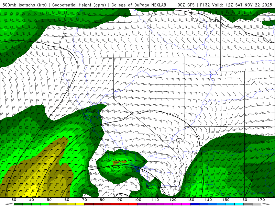275x206 pixels.
Task: Click the '170' label on the colorbar
Action: click(x=261, y=200)
